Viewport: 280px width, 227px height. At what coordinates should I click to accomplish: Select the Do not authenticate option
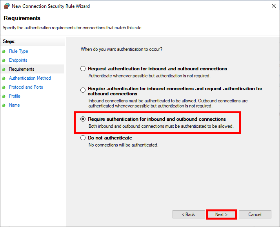pos(83,138)
